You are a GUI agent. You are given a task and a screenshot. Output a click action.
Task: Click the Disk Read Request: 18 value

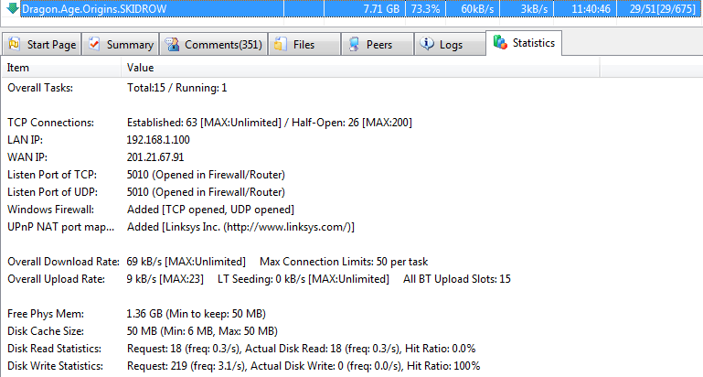click(154, 349)
